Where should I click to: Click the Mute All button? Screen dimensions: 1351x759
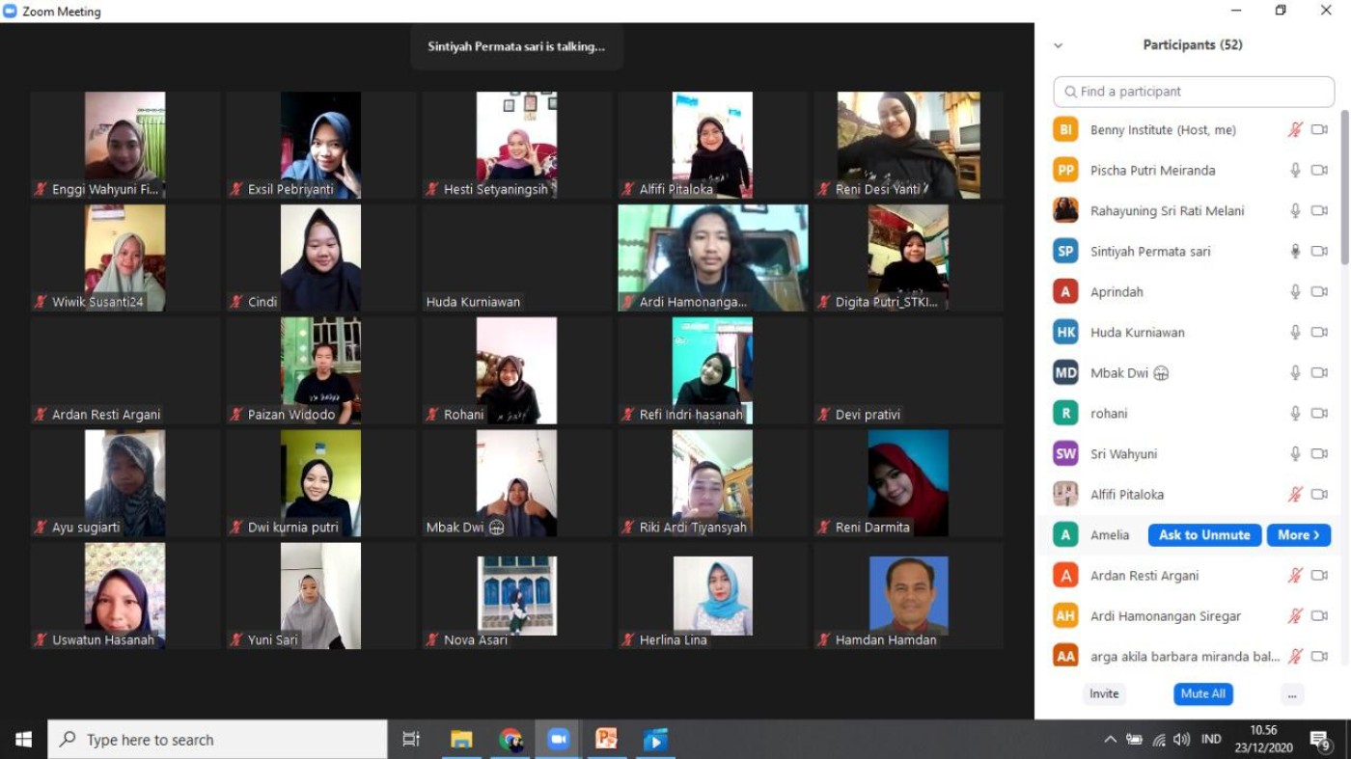pyautogui.click(x=1202, y=694)
